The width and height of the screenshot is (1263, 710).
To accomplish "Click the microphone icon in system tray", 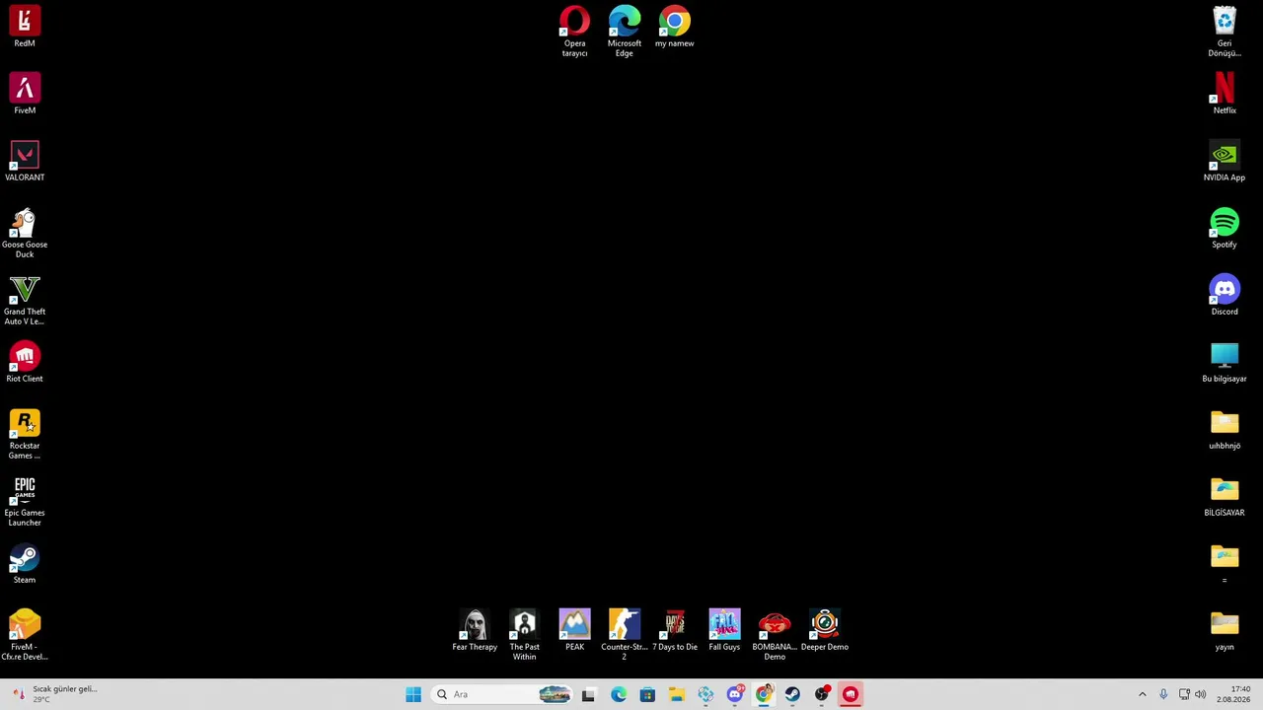I will 1163,694.
